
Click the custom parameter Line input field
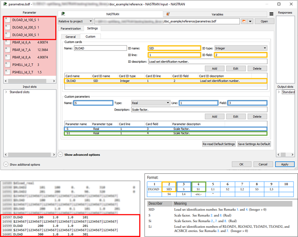pyautogui.click(x=198, y=103)
